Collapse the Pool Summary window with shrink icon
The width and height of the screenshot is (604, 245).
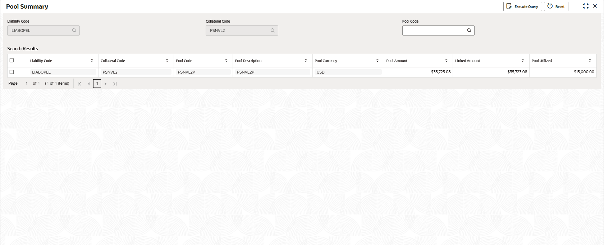585,6
